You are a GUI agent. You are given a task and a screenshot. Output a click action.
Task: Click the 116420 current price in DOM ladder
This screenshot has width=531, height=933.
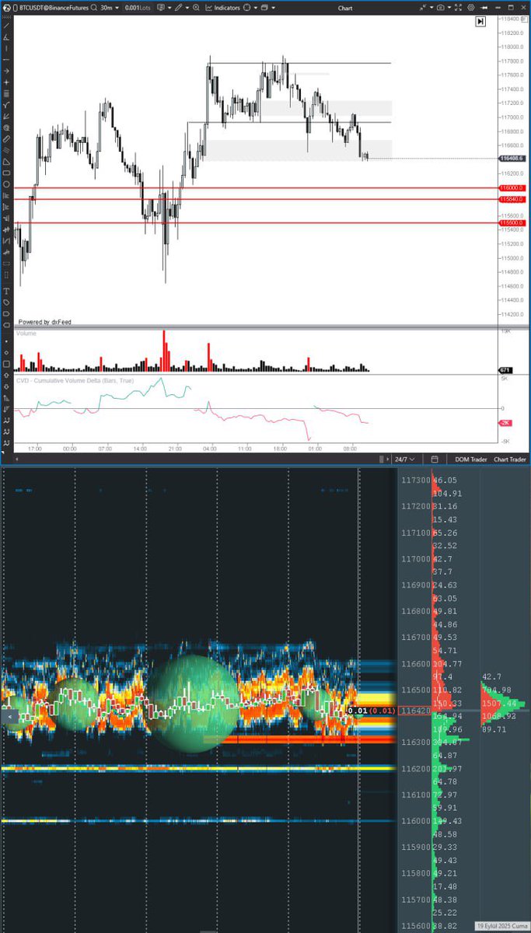click(x=416, y=711)
